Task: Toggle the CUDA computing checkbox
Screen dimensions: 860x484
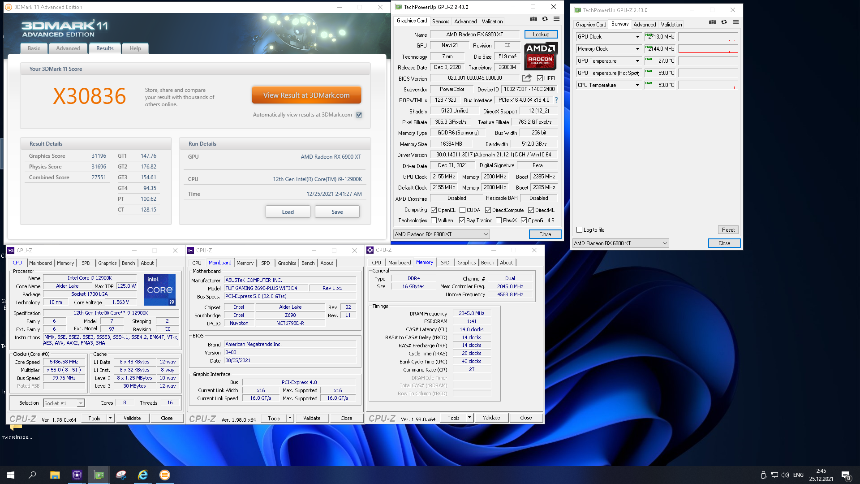Action: [x=462, y=210]
